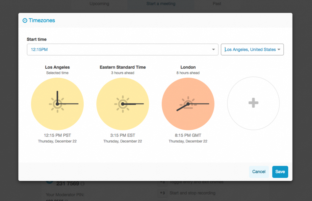Click the 8:15 PM GMT time label

188,135
